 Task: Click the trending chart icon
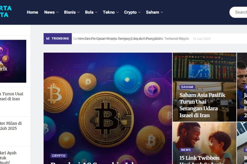[x=48, y=38]
